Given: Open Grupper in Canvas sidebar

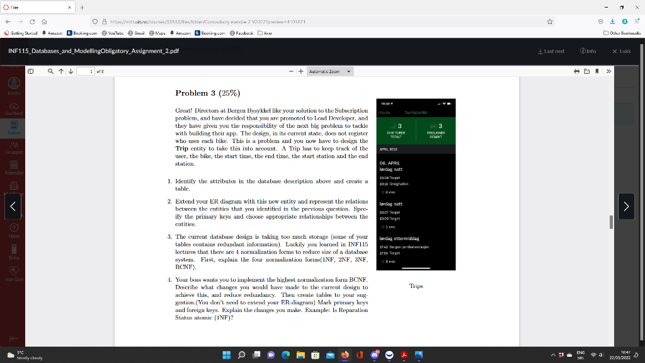Looking at the screenshot, I should (x=14, y=147).
